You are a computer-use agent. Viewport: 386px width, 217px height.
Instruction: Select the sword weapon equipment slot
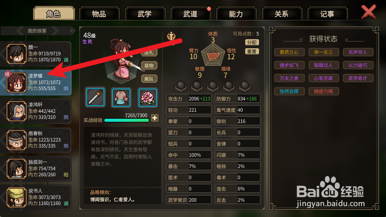click(95, 97)
